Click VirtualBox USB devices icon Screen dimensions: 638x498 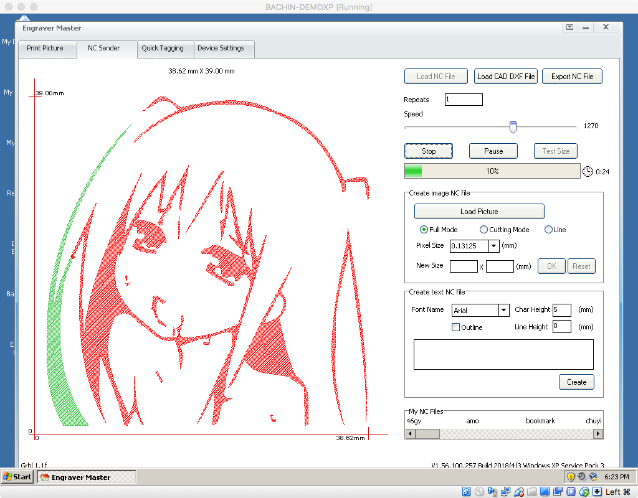519,492
